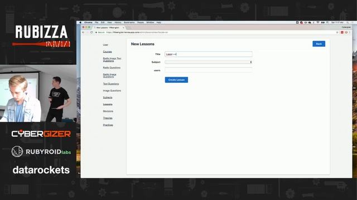Screen dimensions: 357x200
Task: Click the users input field
Action: coord(209,70)
